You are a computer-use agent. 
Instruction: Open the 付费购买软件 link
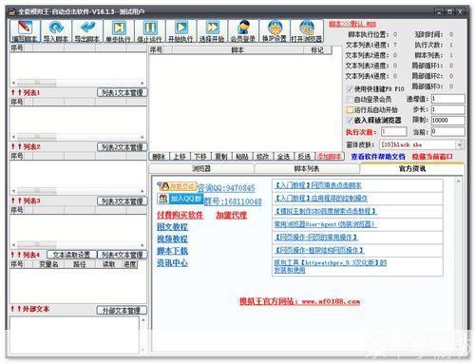(x=180, y=215)
